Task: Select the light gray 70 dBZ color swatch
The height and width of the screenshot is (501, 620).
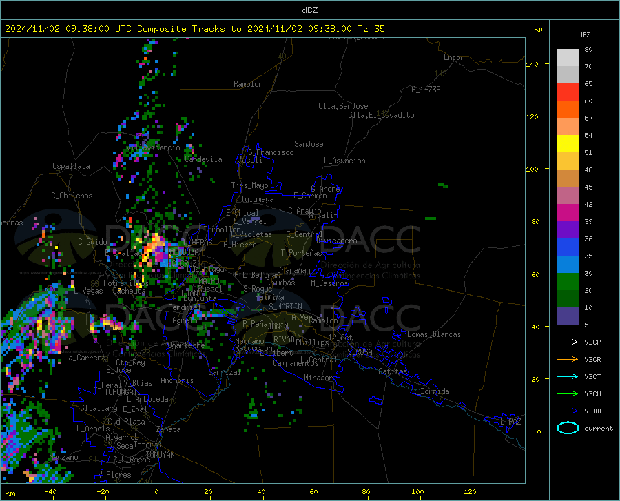Action: click(568, 58)
